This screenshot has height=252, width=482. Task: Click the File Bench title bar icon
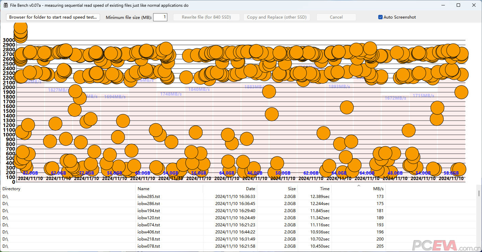pos(6,5)
